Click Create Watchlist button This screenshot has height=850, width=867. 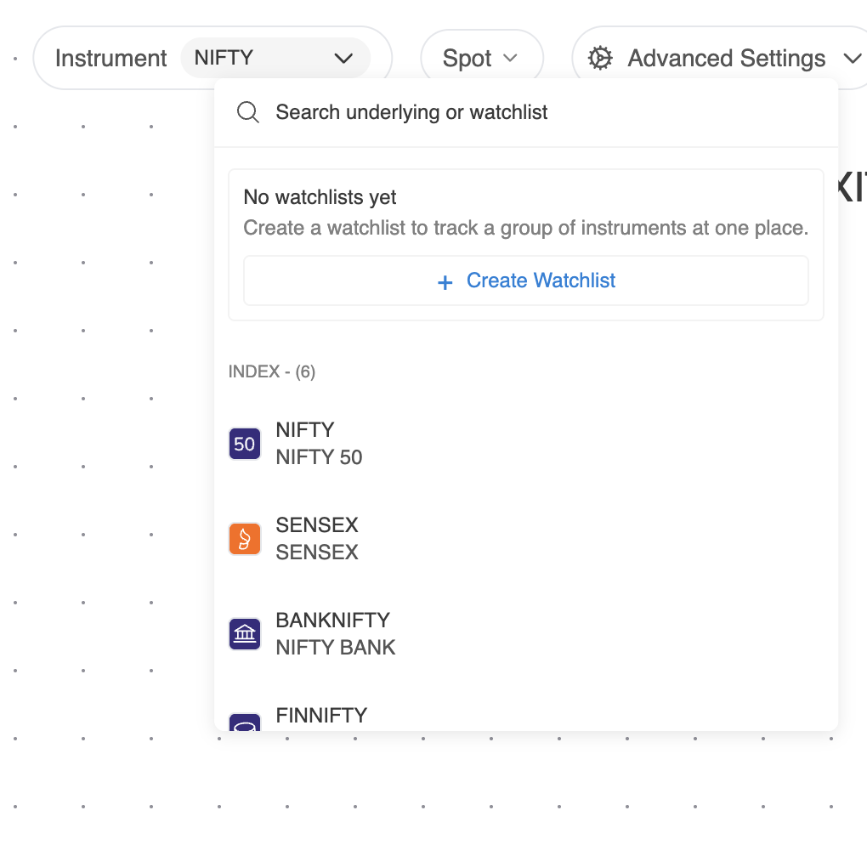(x=526, y=280)
